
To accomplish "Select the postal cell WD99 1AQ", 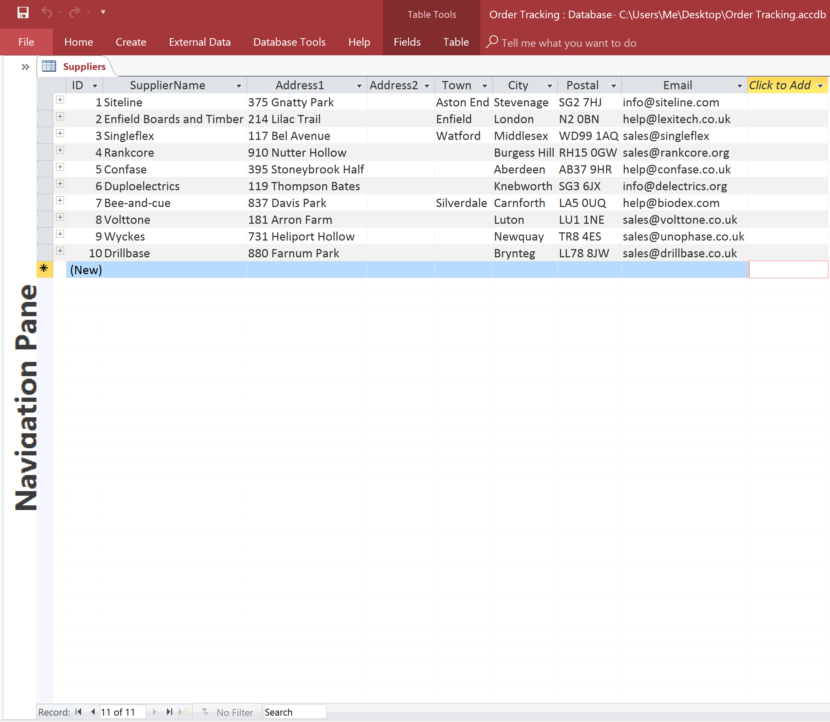I will (x=589, y=136).
